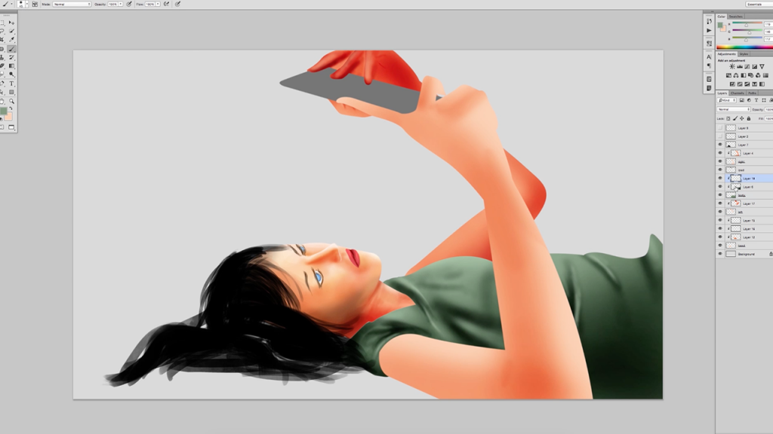The width and height of the screenshot is (773, 434).
Task: Switch to the Swatches tab
Action: [735, 17]
